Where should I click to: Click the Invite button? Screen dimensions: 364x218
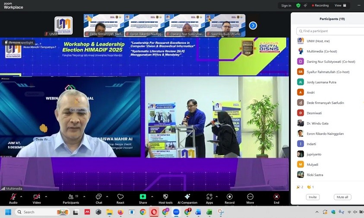point(313,197)
